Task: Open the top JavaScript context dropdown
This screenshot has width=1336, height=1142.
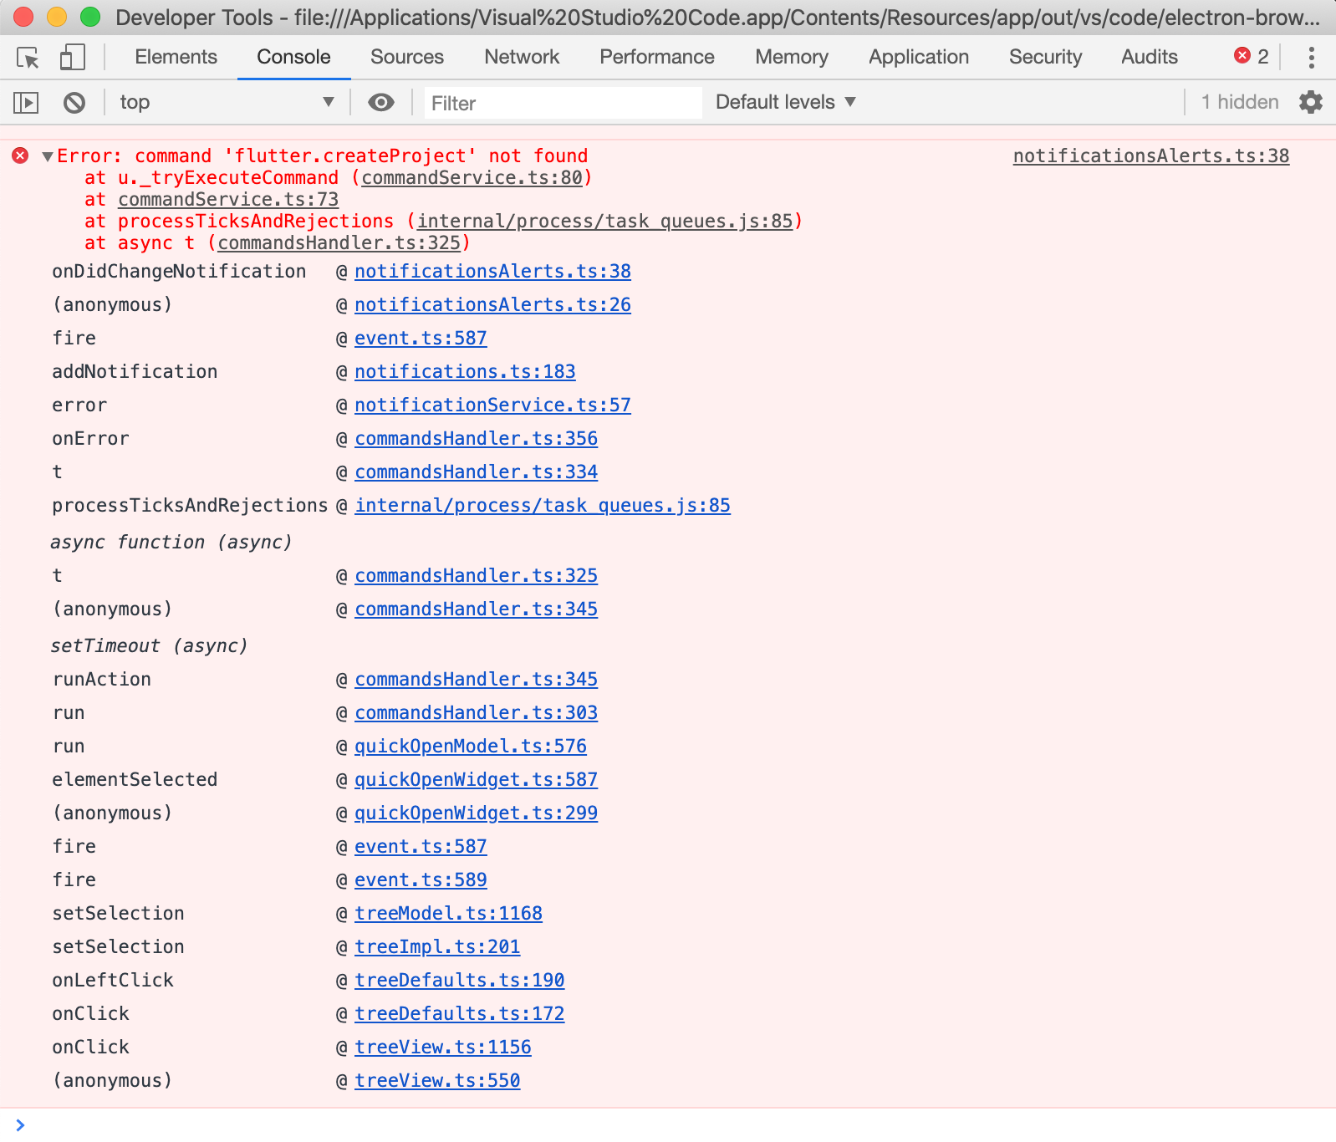Action: (x=227, y=102)
